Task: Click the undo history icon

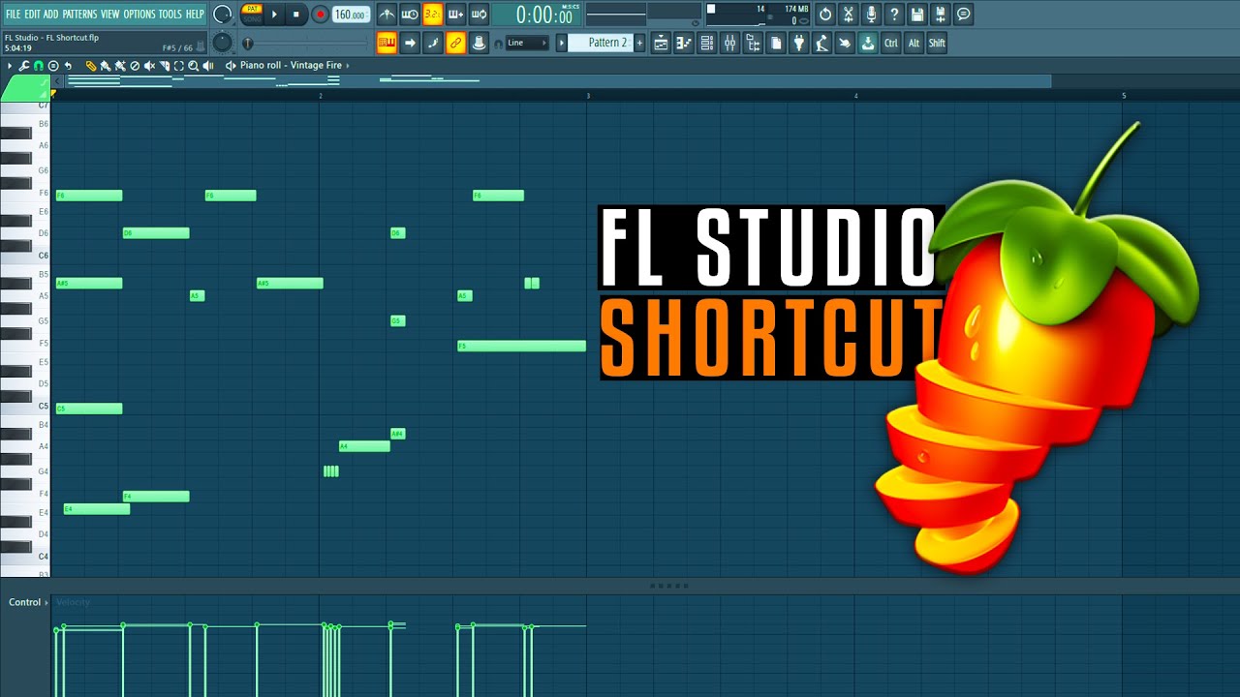Action: pos(825,15)
